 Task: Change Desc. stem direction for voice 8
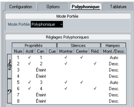point(114,101)
